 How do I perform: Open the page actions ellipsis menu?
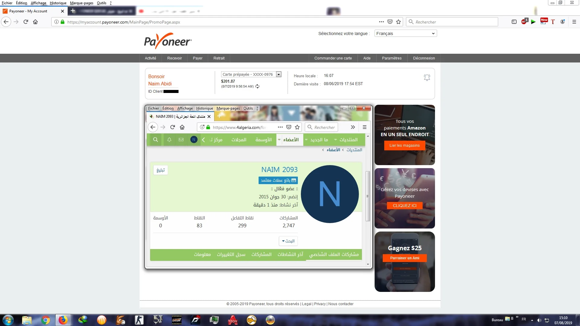(381, 22)
